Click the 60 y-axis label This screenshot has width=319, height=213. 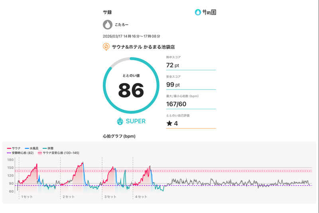coord(11,191)
